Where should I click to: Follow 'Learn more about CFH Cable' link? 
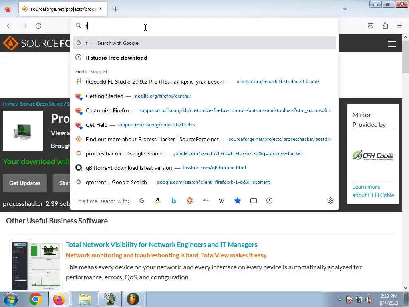point(373,191)
